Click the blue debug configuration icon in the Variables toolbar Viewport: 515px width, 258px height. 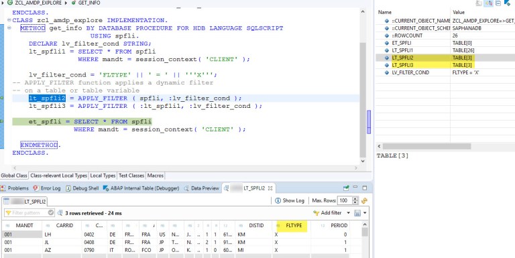pyautogui.click(x=508, y=3)
